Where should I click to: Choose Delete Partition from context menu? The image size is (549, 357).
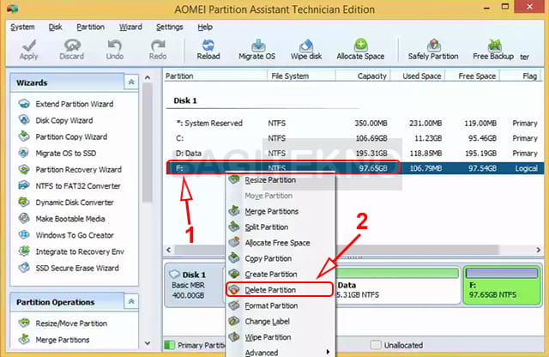[x=280, y=290]
